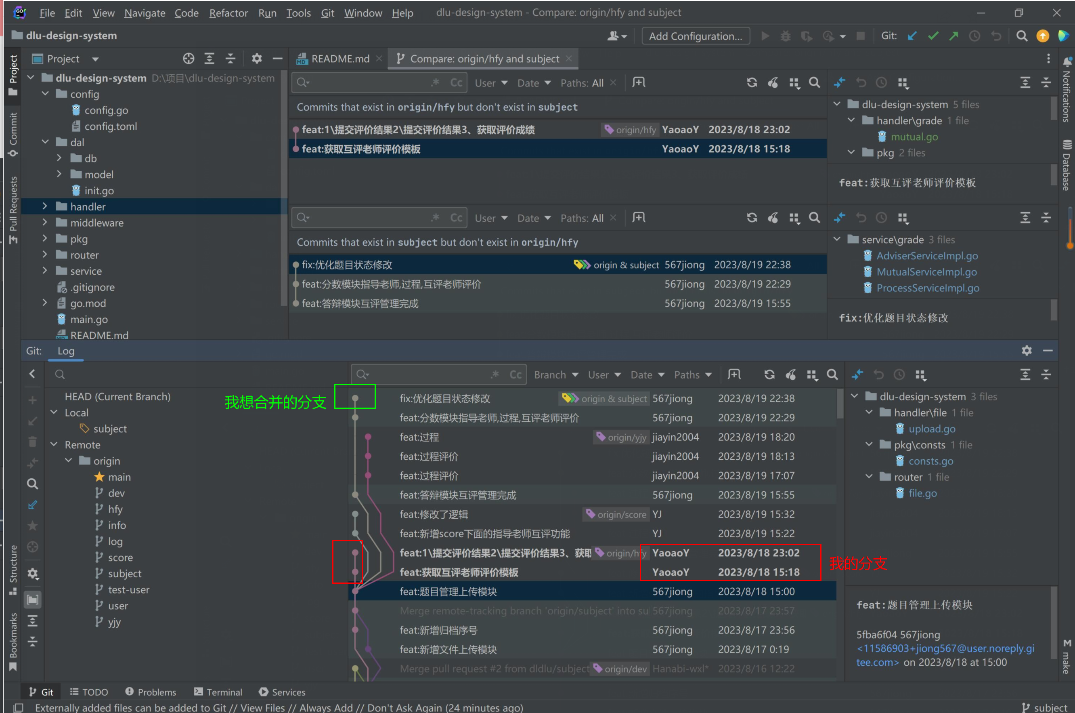Toggle Match Case in top compare search

(x=456, y=83)
